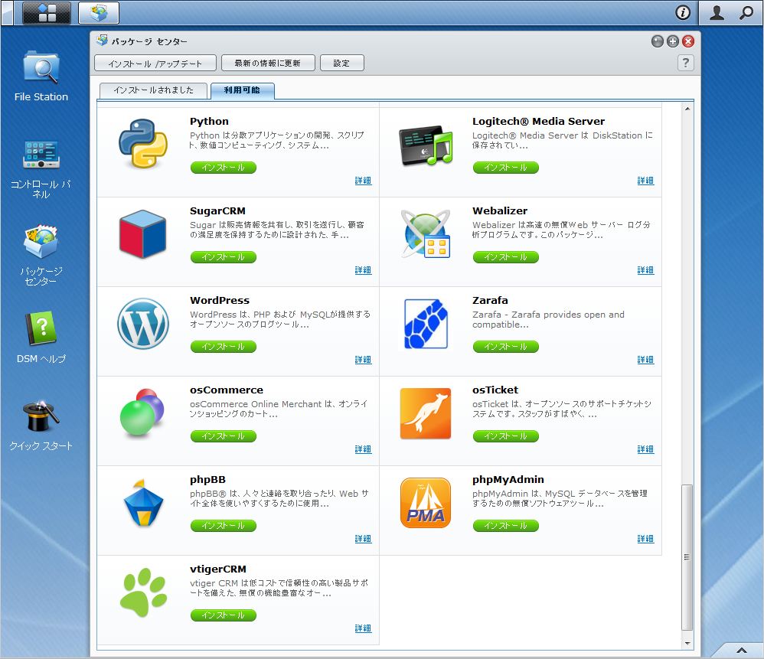Click the WordPress package title

[220, 301]
